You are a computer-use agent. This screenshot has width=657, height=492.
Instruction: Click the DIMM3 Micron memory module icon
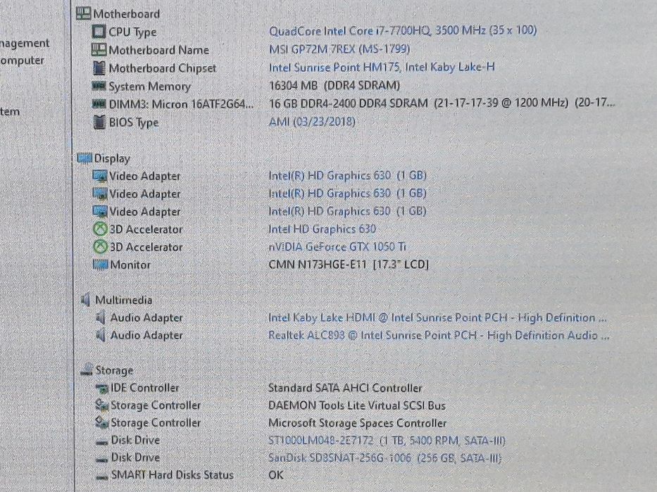click(99, 103)
